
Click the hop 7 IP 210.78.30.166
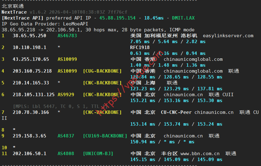(x=31, y=112)
